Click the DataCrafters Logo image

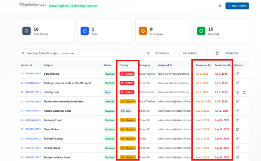tap(33, 4)
